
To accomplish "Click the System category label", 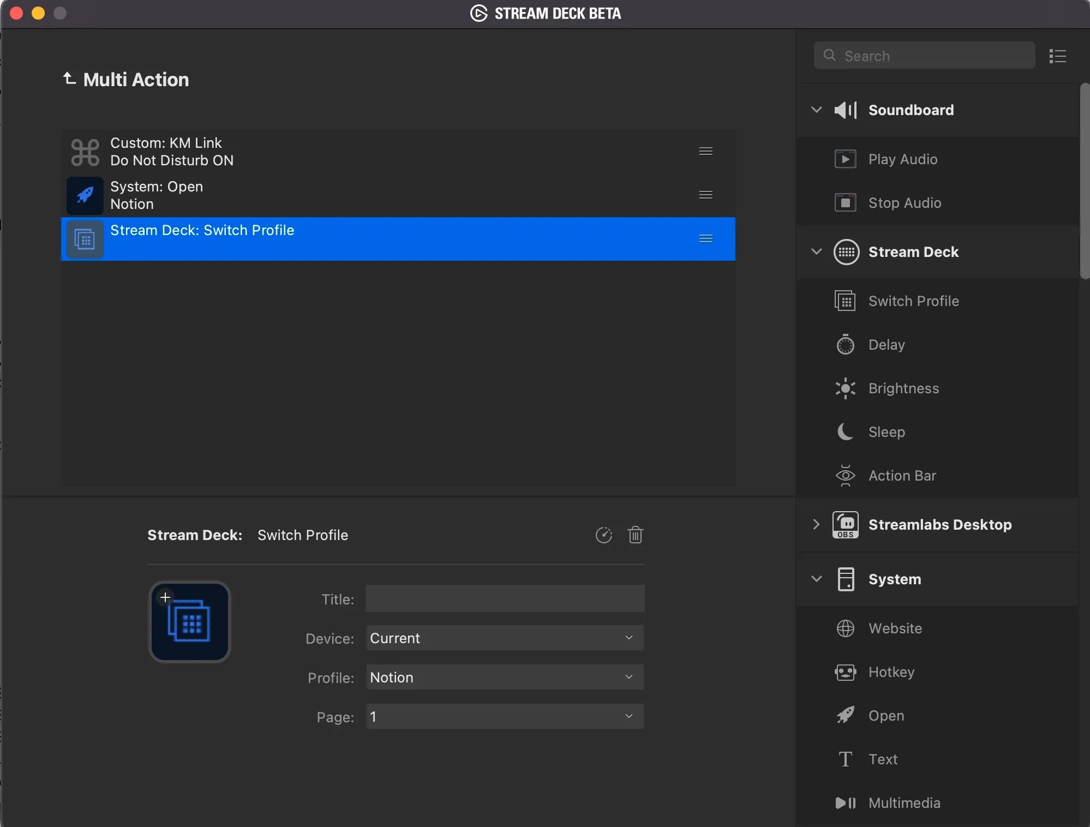I will (x=895, y=579).
